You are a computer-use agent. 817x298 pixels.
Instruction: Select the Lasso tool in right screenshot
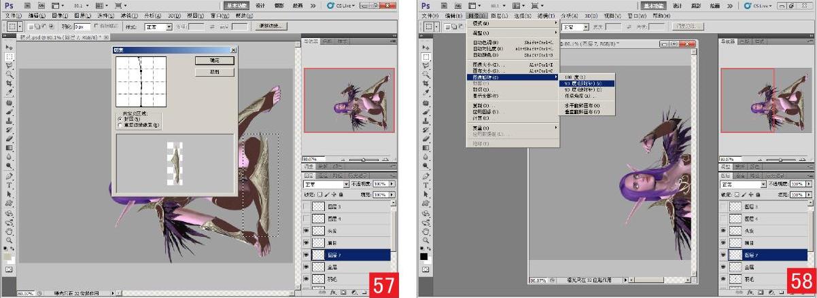426,66
